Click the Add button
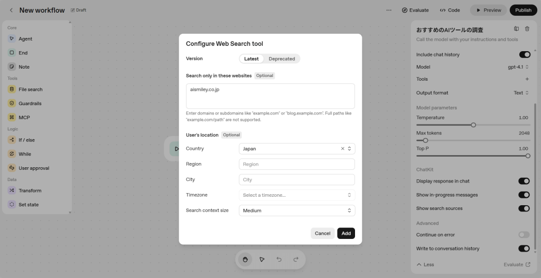This screenshot has height=278, width=541. coord(346,233)
